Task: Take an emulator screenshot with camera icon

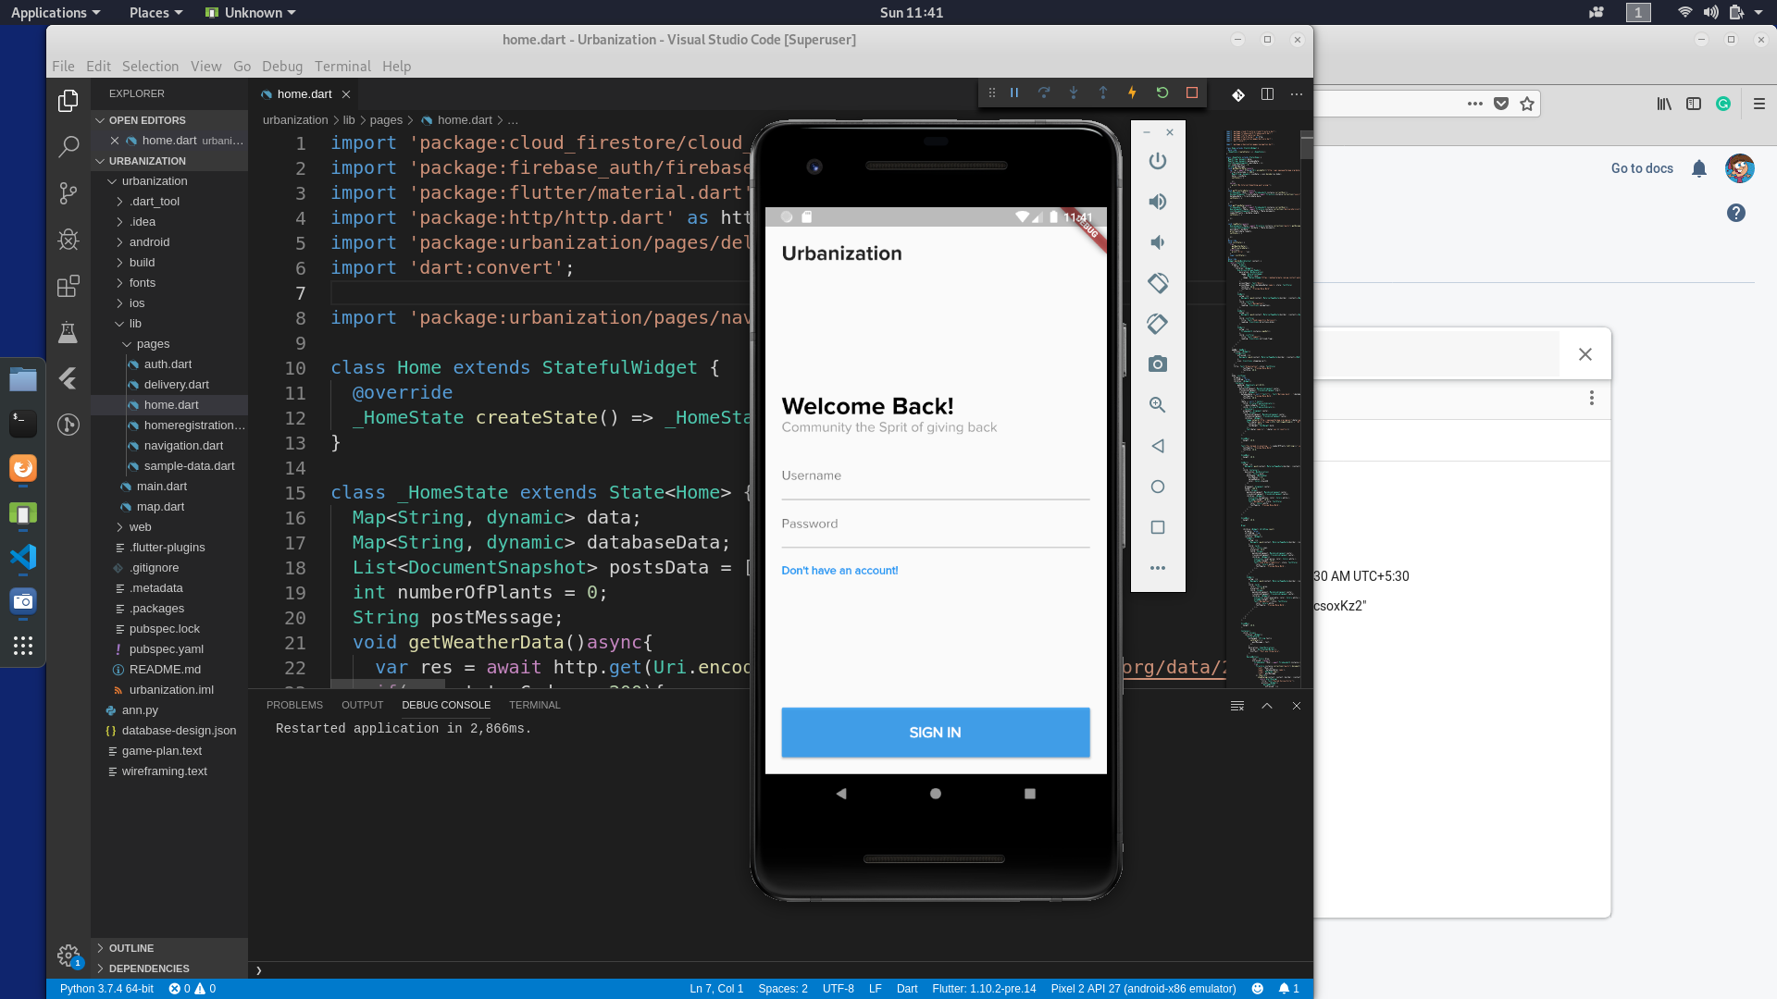Action: pos(1157,364)
